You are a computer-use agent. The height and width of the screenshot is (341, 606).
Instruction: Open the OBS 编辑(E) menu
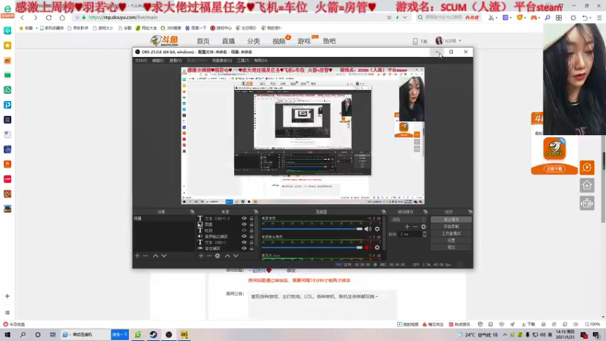158,61
